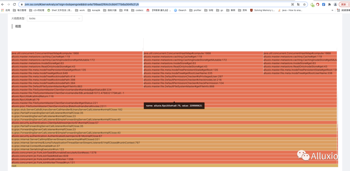Viewport: 350px width, 171px height.
Task: Click InodeTree#getRootUserName:338 frame
Action: (300, 73)
